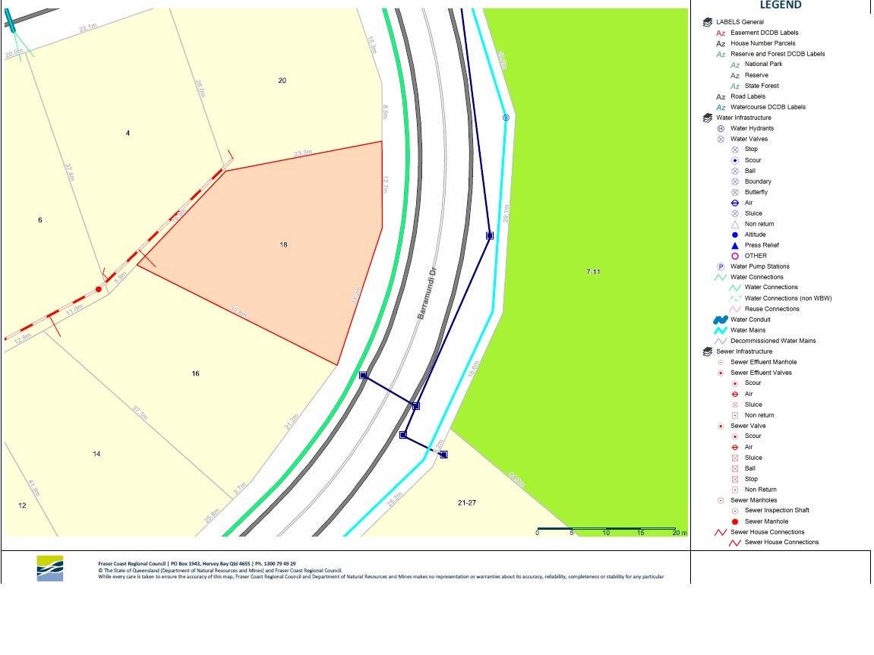
Task: Click the Water Conduit legend symbol
Action: point(721,320)
